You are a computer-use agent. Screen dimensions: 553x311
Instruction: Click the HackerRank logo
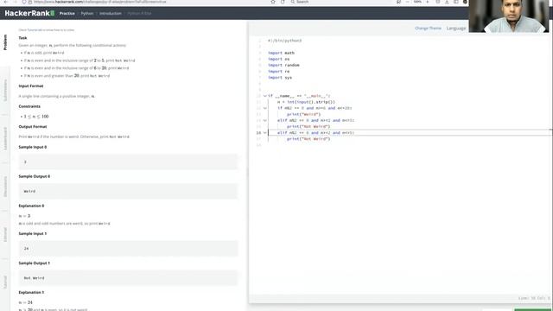tap(29, 14)
